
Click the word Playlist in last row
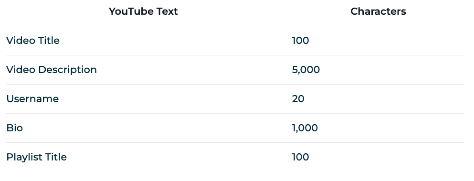24,157
